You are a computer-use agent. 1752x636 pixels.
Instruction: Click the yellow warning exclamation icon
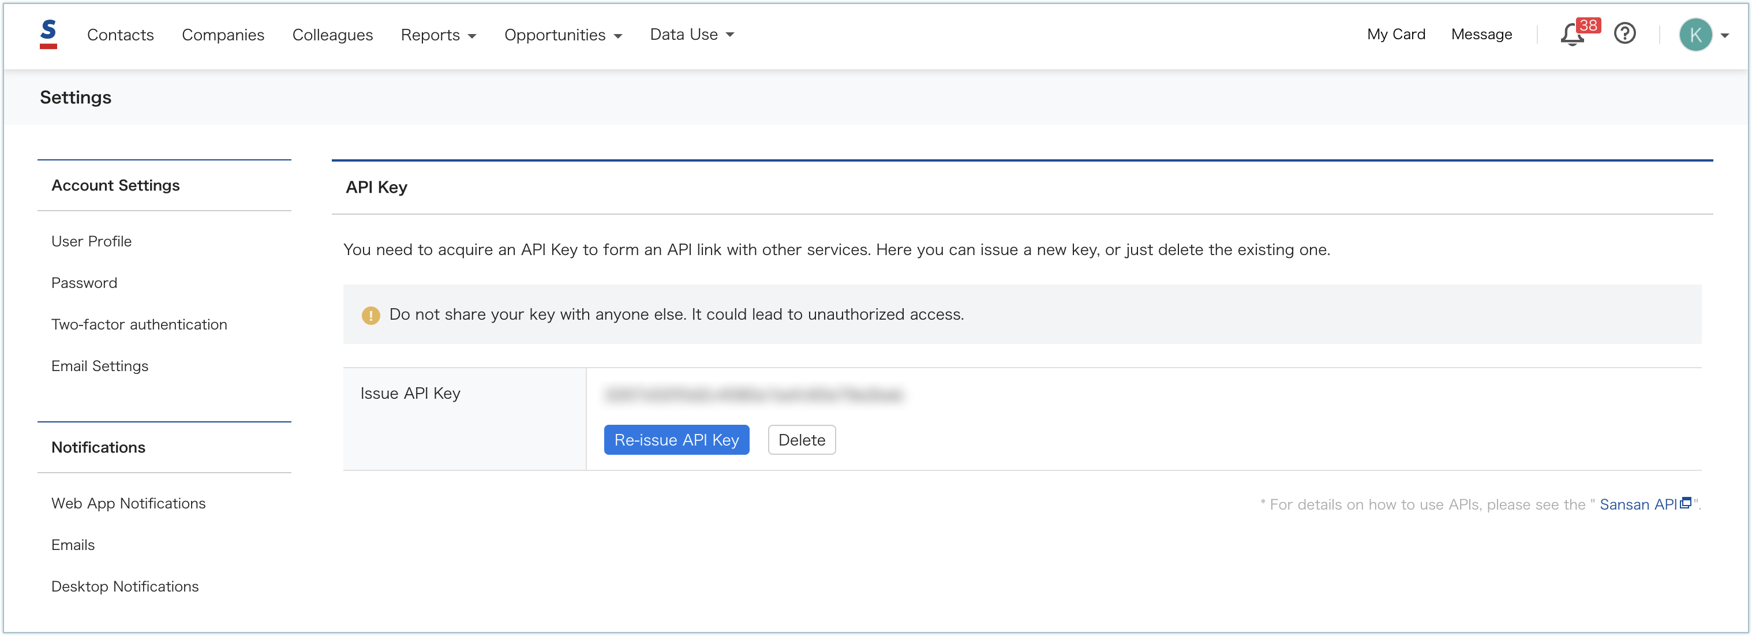coord(370,315)
